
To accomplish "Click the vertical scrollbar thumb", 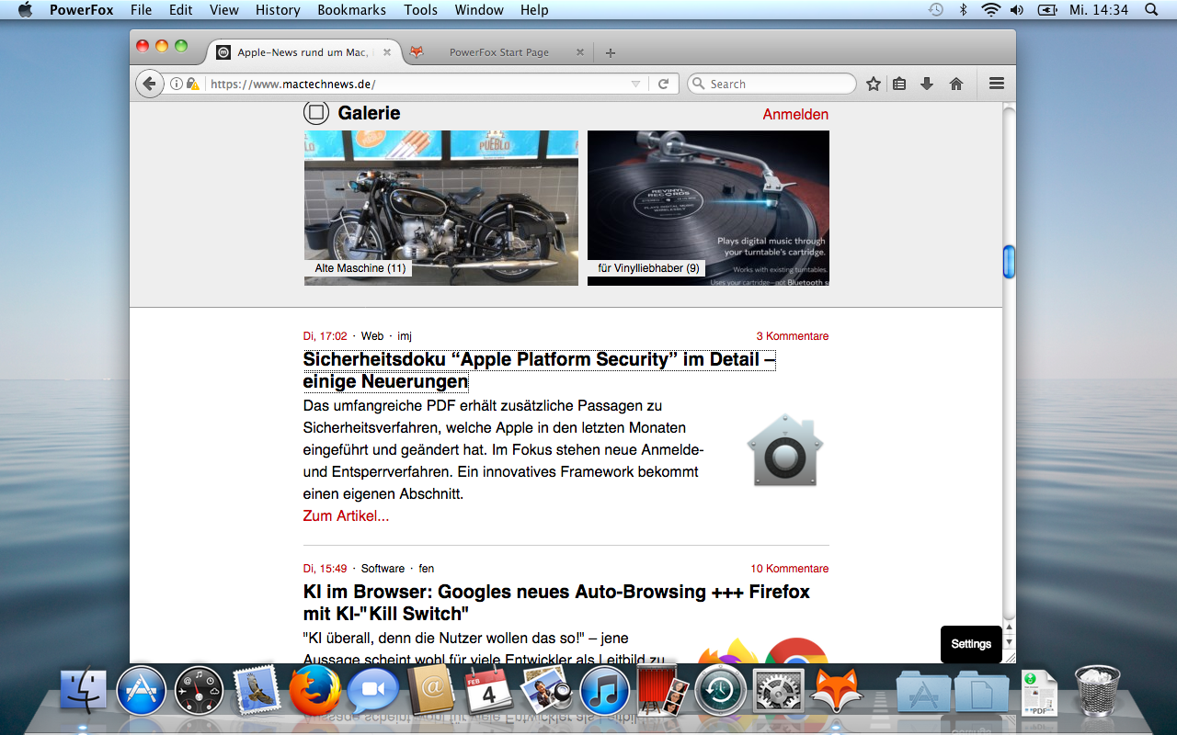I will point(1009,262).
